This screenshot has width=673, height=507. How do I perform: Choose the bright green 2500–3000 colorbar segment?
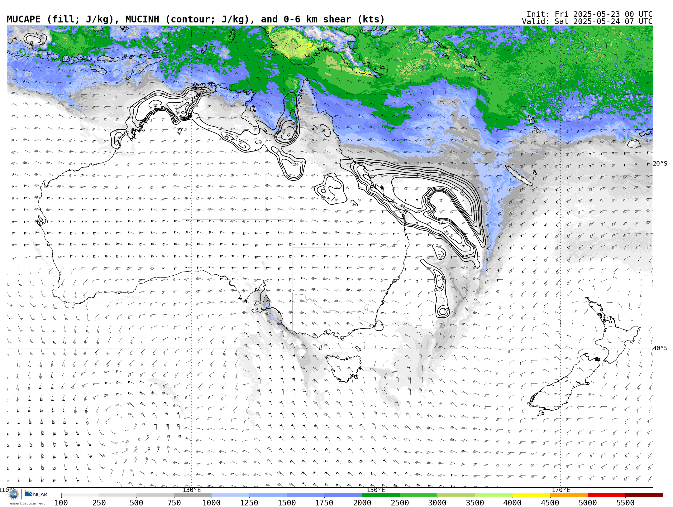[x=418, y=495]
